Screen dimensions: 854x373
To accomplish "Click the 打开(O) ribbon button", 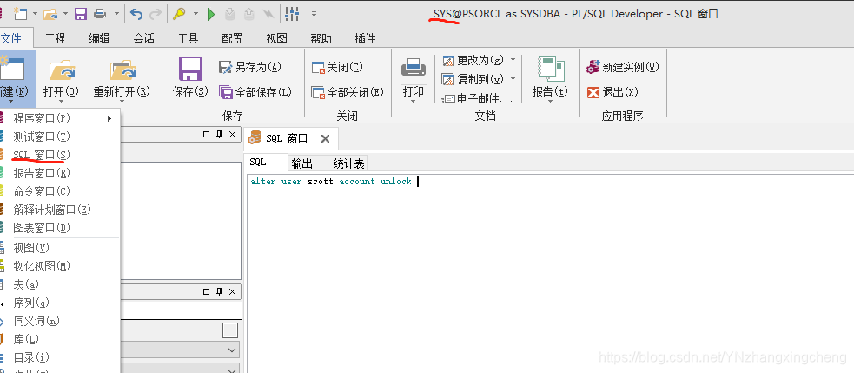I will pos(61,80).
